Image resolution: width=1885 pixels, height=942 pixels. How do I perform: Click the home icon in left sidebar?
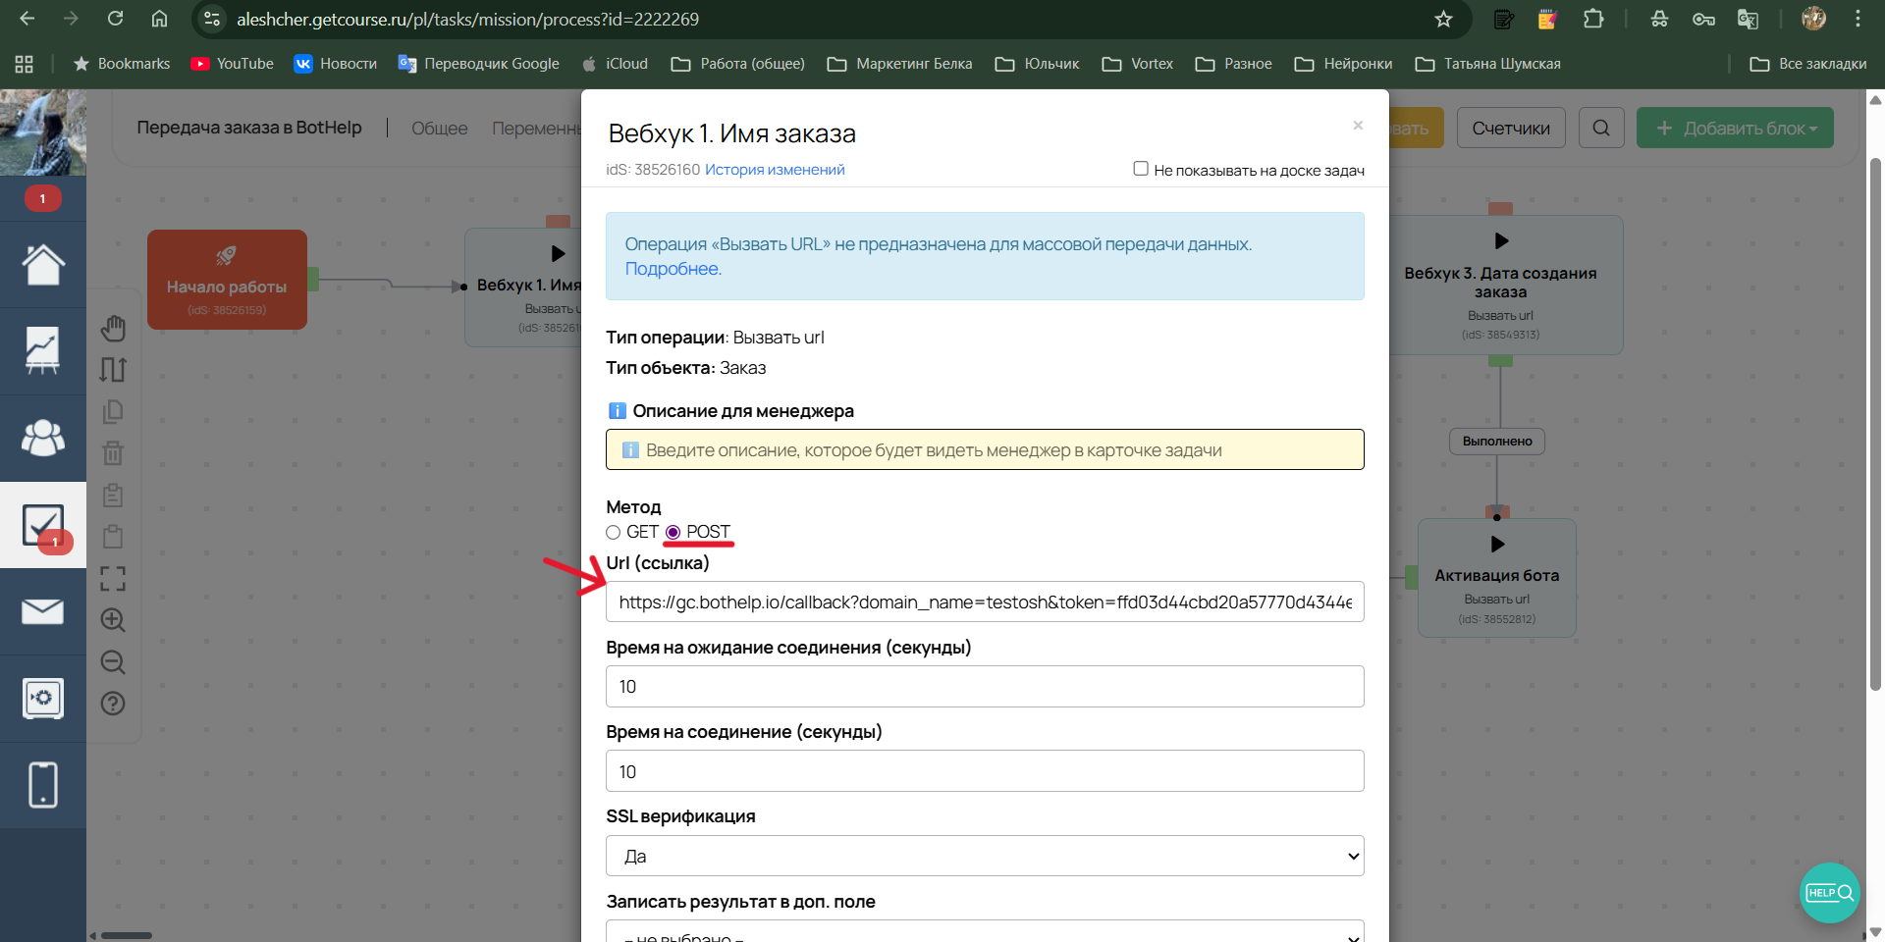pyautogui.click(x=42, y=264)
